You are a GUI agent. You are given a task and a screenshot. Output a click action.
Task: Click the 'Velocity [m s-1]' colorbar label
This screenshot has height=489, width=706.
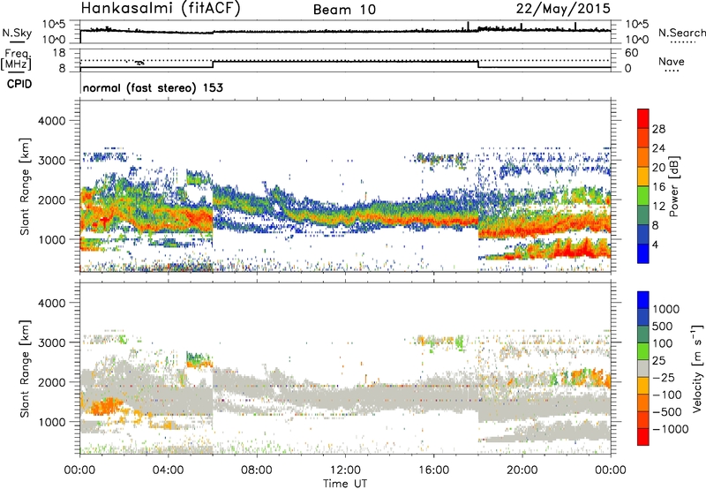coord(697,367)
